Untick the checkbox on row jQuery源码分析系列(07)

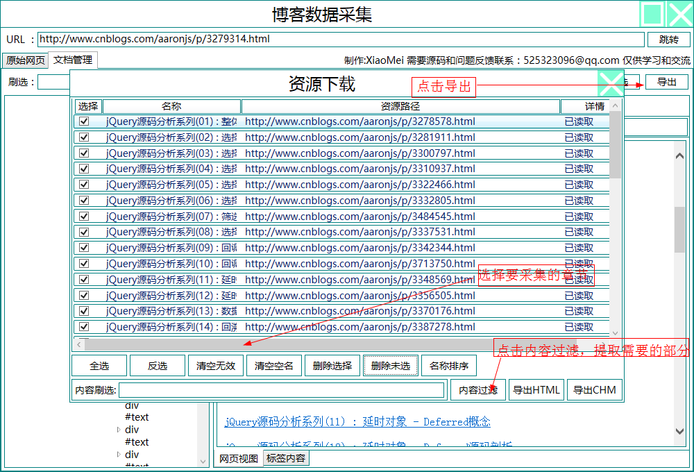click(84, 217)
